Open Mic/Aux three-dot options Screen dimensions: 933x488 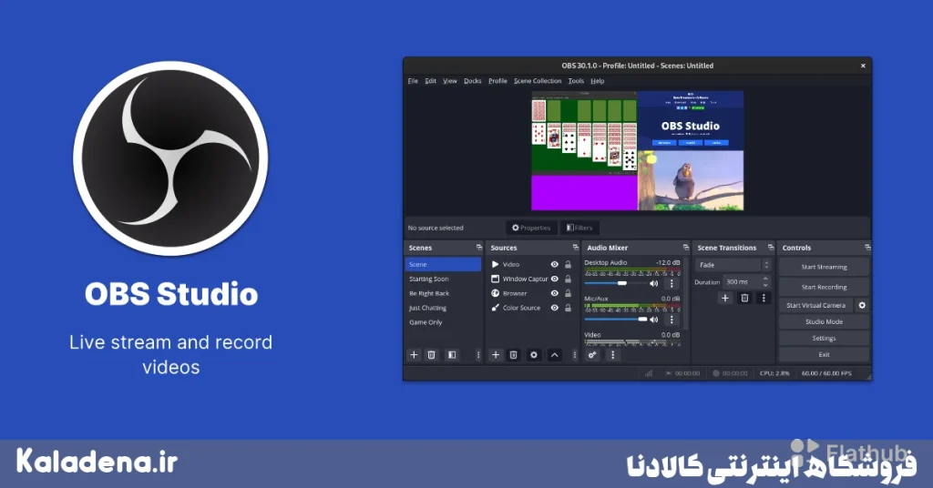(x=672, y=320)
